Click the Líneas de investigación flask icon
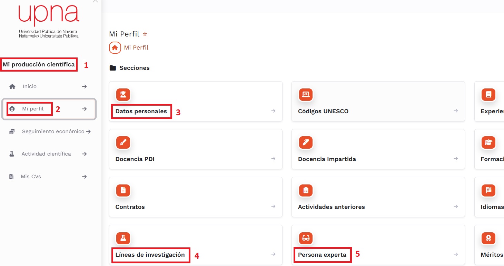The image size is (504, 266). coord(123,238)
